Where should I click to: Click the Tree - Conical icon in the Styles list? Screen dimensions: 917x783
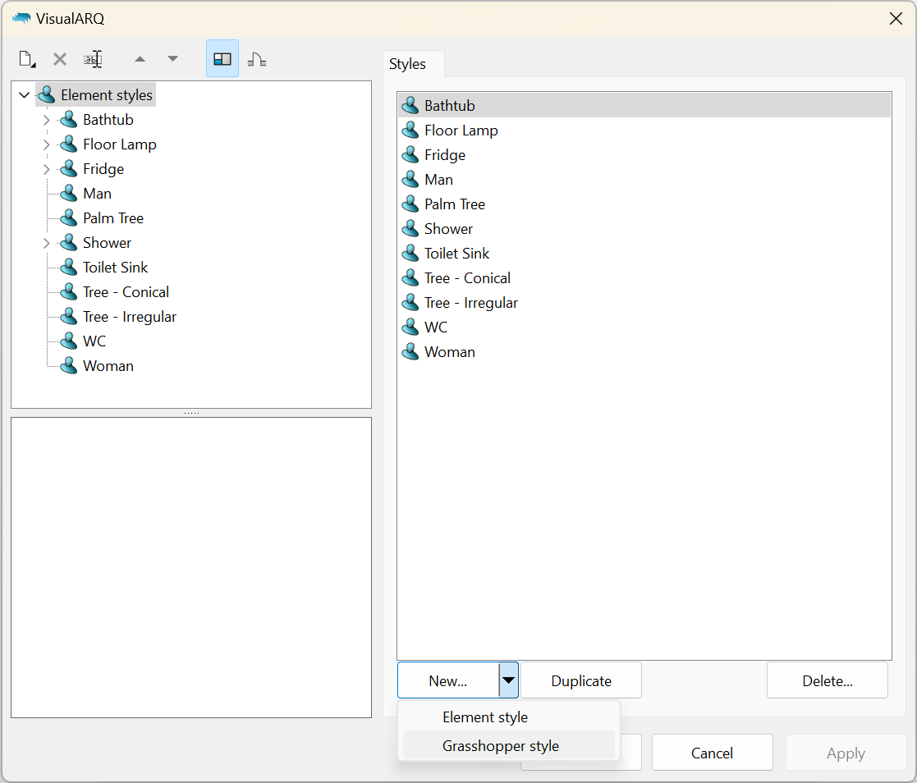click(410, 277)
